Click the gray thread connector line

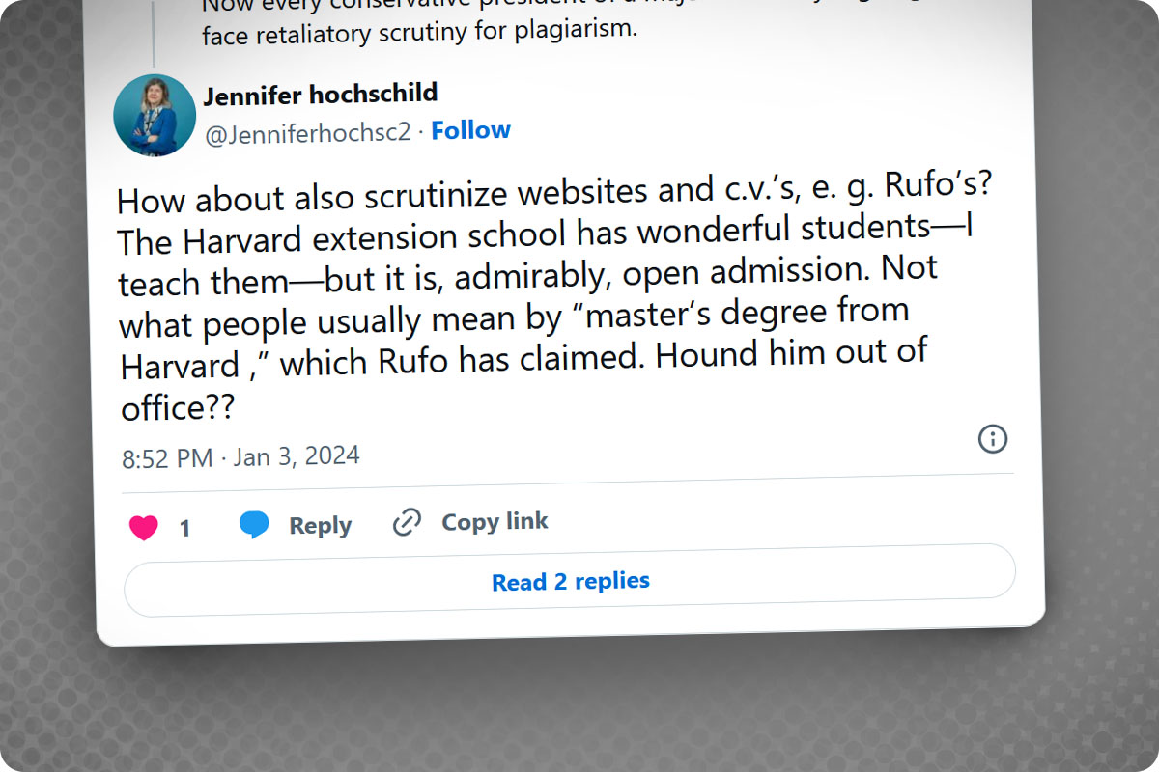pyautogui.click(x=152, y=32)
